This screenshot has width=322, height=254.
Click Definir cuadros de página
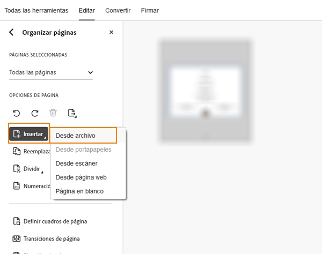[x=55, y=221]
